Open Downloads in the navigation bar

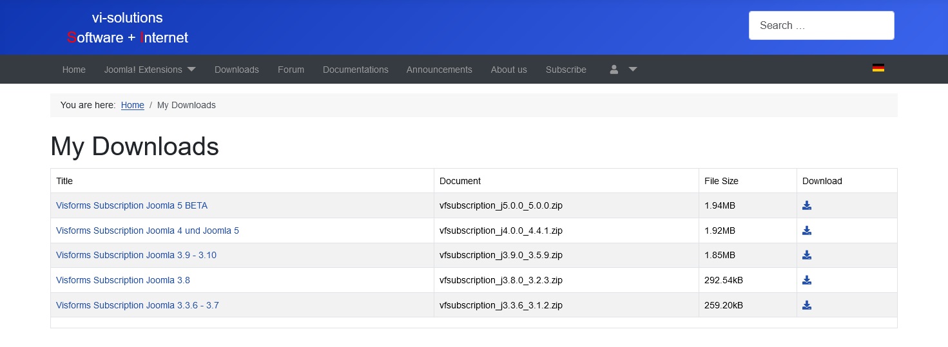[237, 70]
